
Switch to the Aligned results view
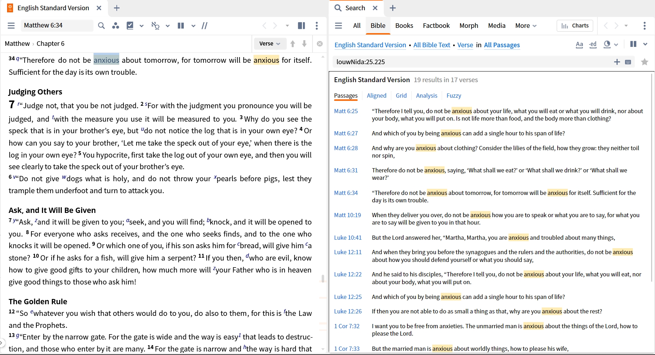tap(377, 96)
